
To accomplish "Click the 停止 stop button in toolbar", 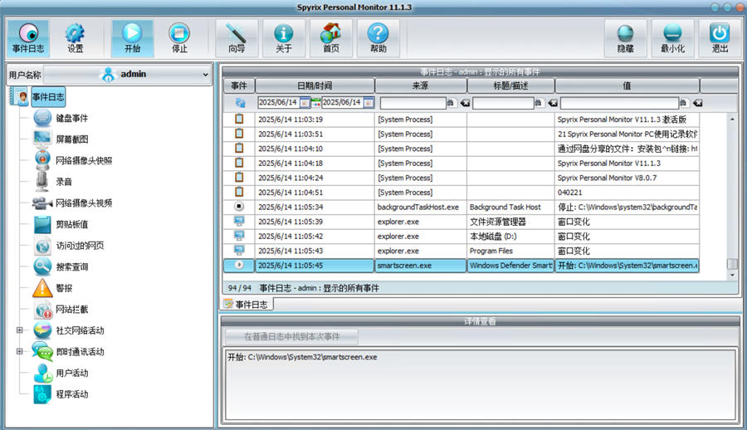I will 179,38.
